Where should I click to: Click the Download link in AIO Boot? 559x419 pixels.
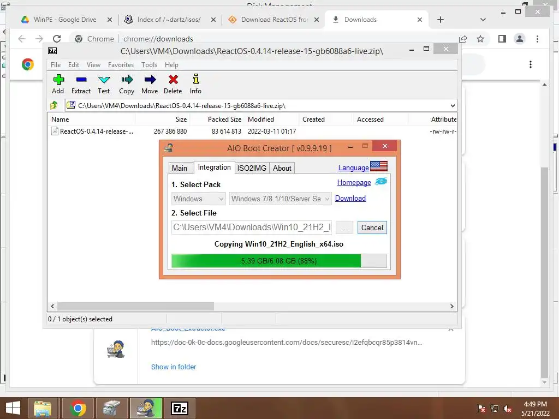pyautogui.click(x=350, y=198)
